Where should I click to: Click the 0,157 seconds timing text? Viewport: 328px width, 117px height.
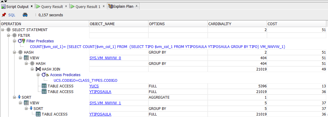51,15
